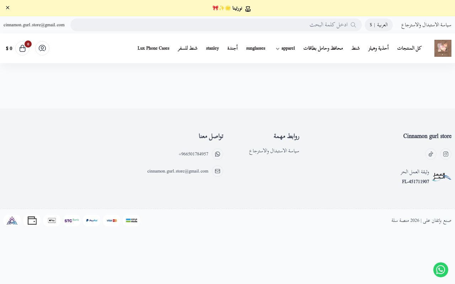Click the WhatsApp icon beside the phone number

tap(218, 154)
